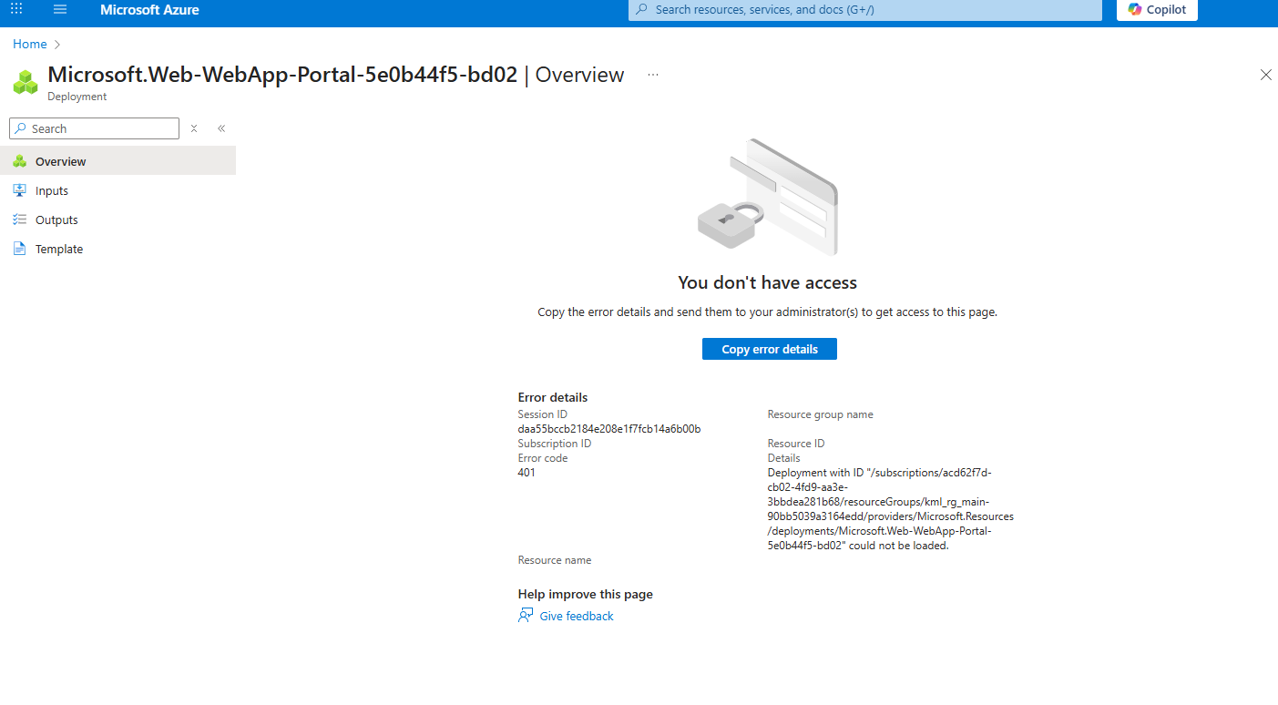The image size is (1278, 705).
Task: Click the Inputs icon in sidebar
Action: 19,190
